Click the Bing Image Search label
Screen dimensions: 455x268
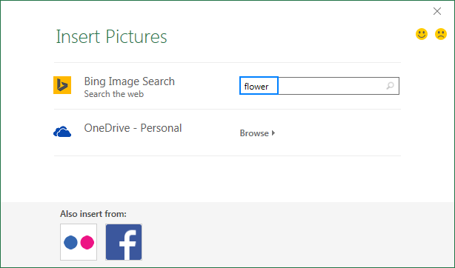(130, 81)
